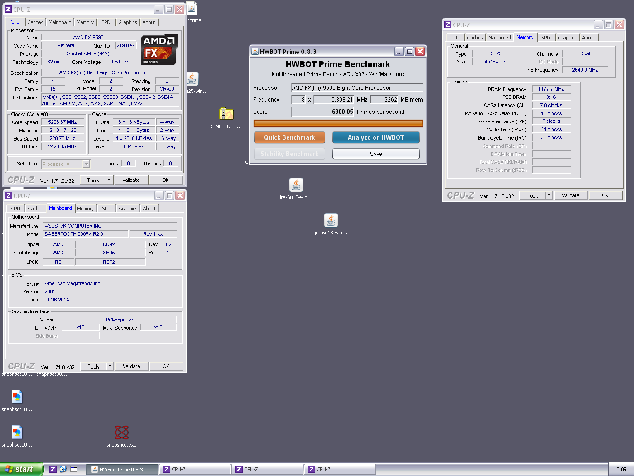
Task: Click the Core Speed value 5298.87 MHz
Action: point(62,122)
